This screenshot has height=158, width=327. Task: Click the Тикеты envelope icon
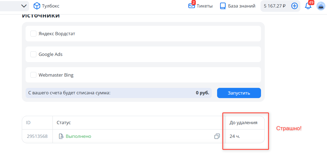[192, 6]
